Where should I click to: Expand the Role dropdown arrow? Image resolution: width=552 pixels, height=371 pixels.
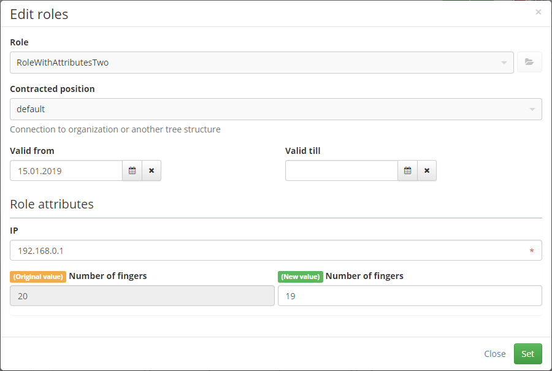504,63
